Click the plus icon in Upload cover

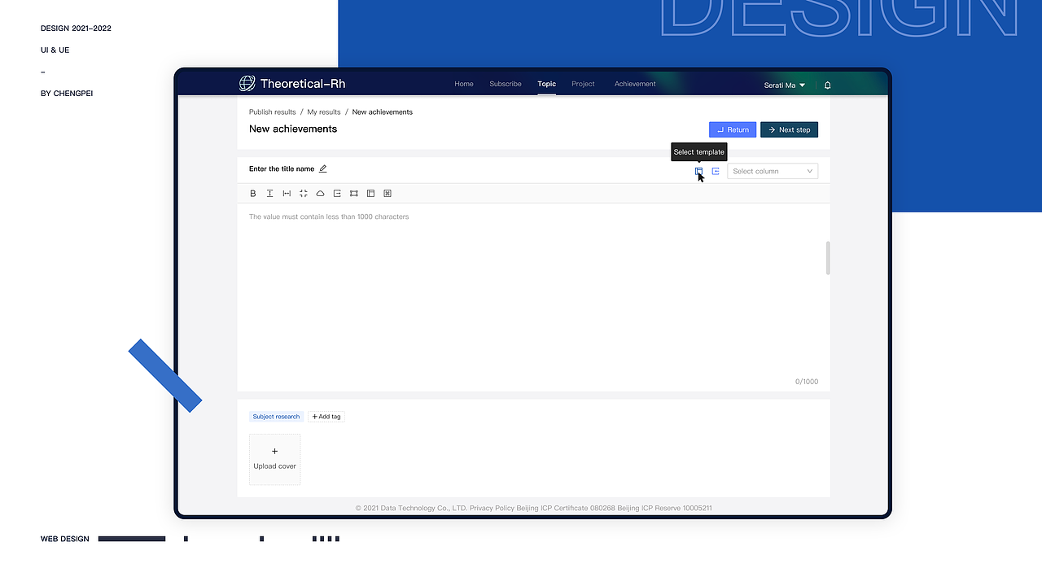pos(274,451)
